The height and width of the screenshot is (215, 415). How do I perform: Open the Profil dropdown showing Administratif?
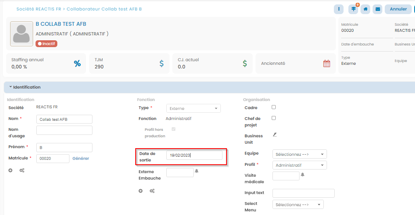pyautogui.click(x=300, y=165)
